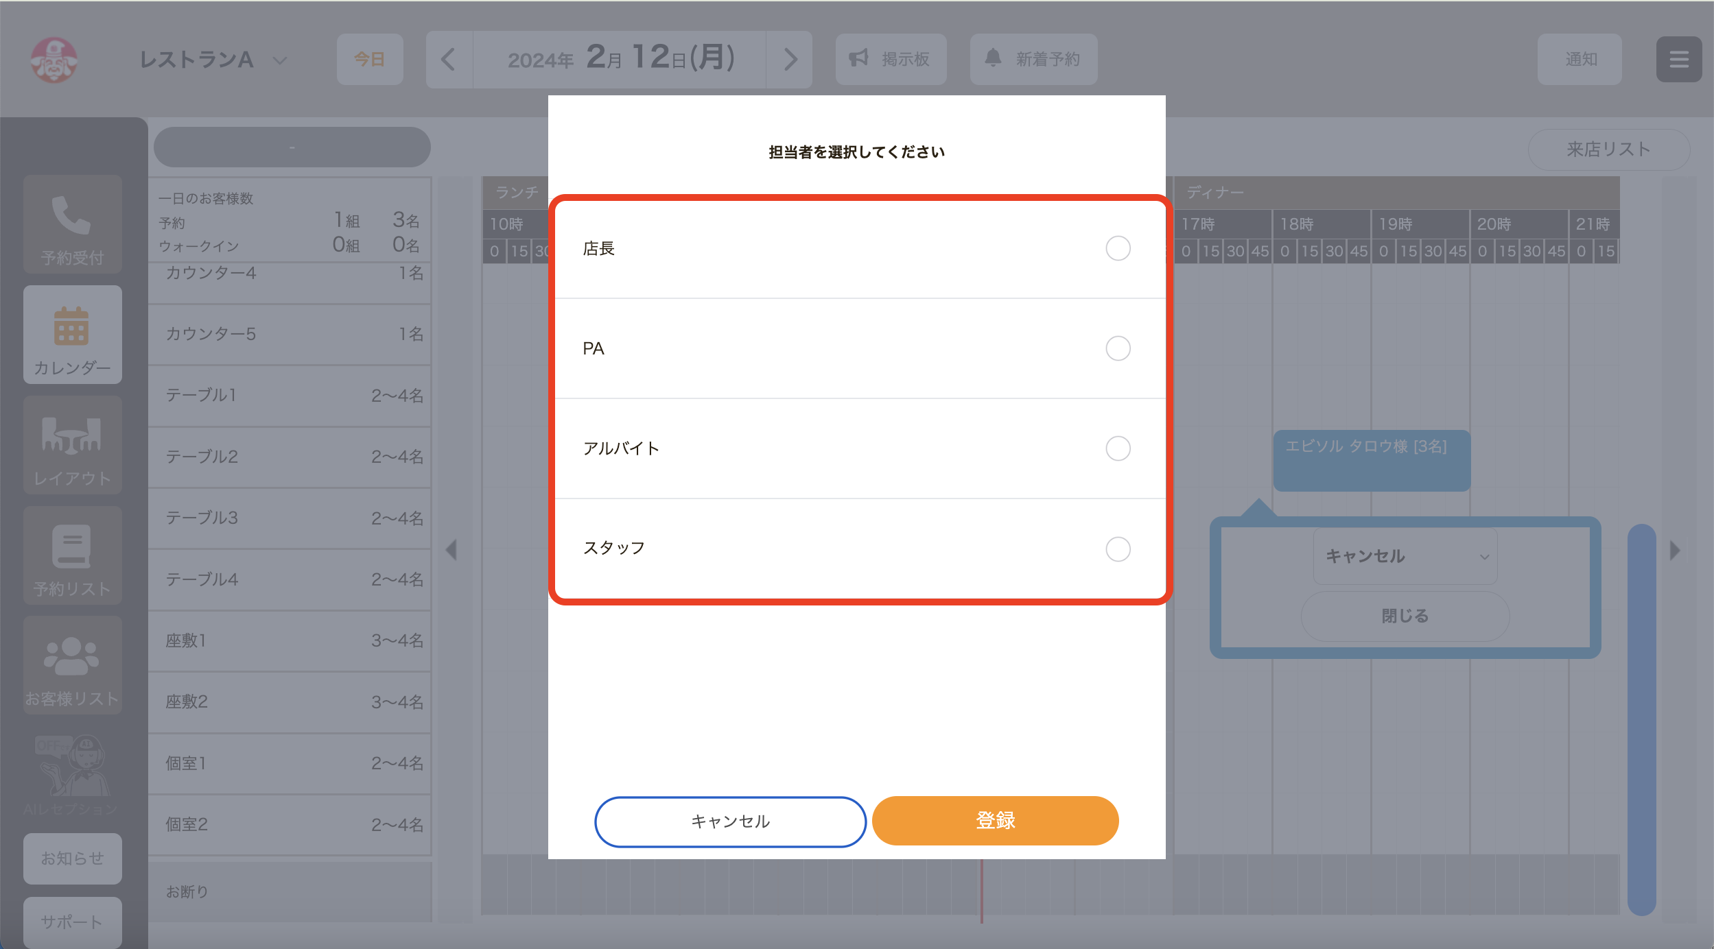Image resolution: width=1714 pixels, height=949 pixels.
Task: Click the 閉じる button in popup
Action: click(1405, 616)
